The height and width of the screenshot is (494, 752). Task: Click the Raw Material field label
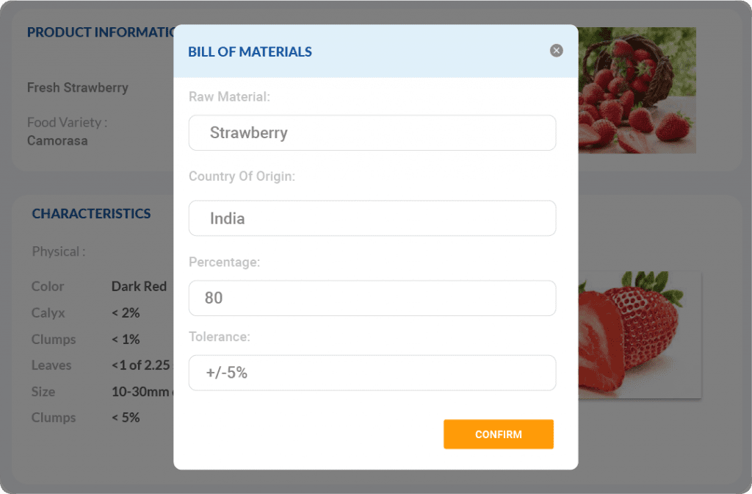pos(228,96)
